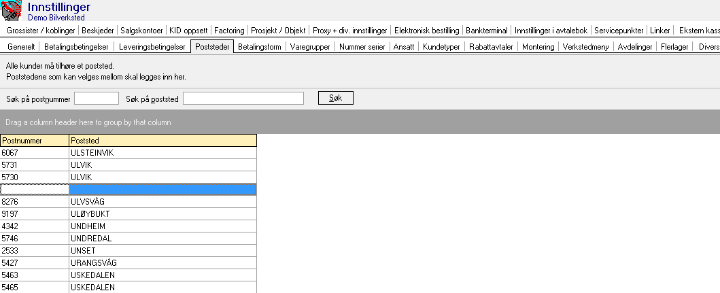720x293 pixels.
Task: Open the Grossister / koblinger tab
Action: [x=41, y=31]
